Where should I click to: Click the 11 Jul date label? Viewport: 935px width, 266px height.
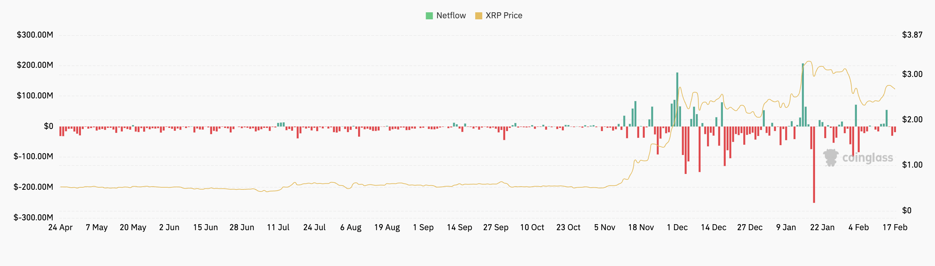click(x=278, y=227)
